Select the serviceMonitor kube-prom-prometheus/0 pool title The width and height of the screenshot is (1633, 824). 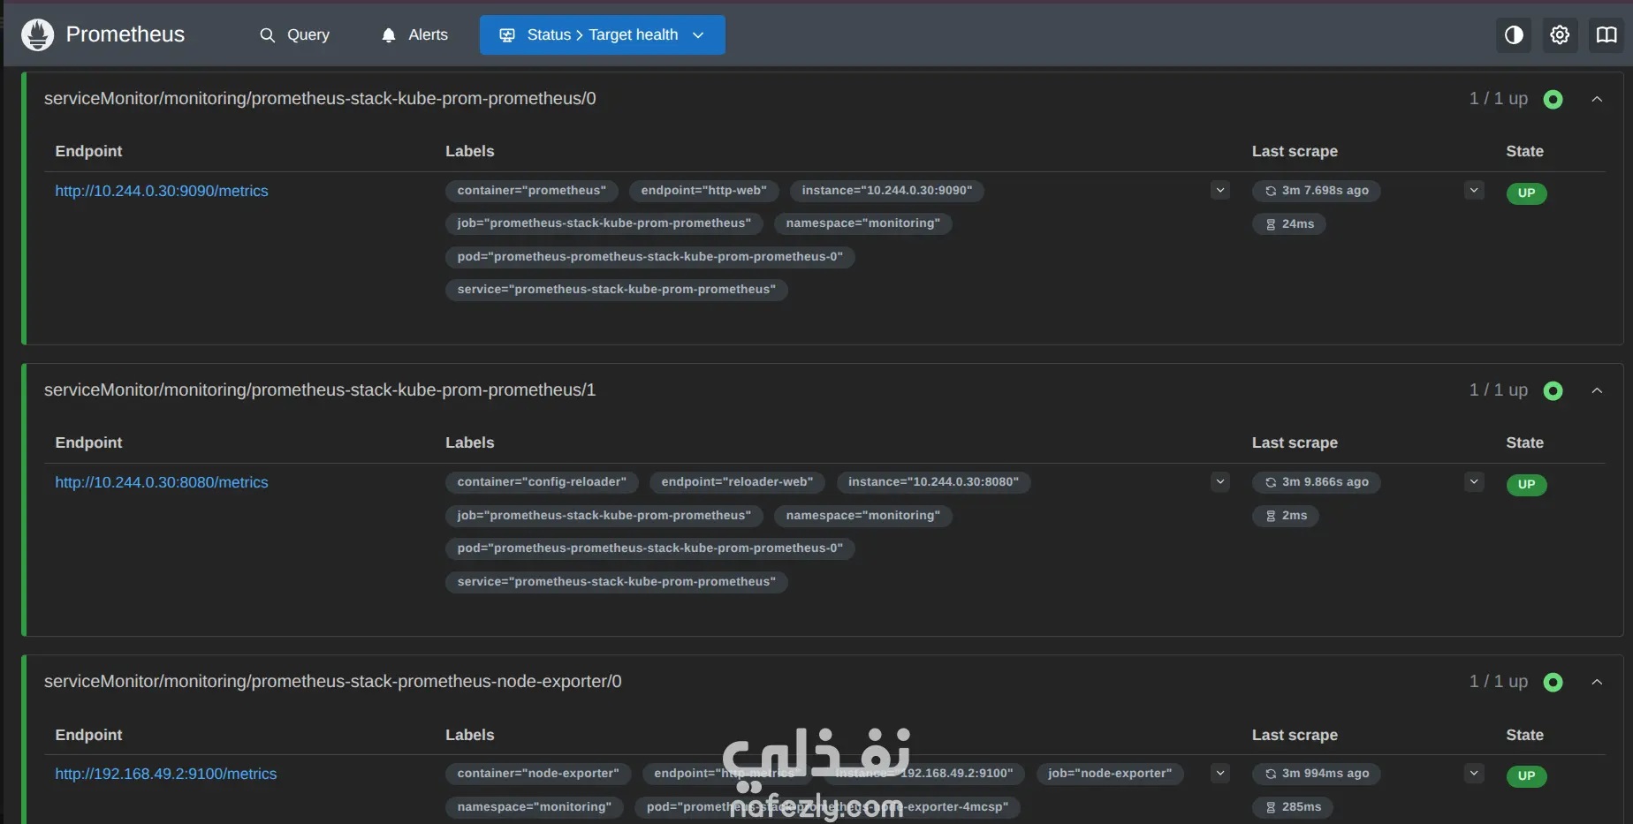tap(320, 99)
